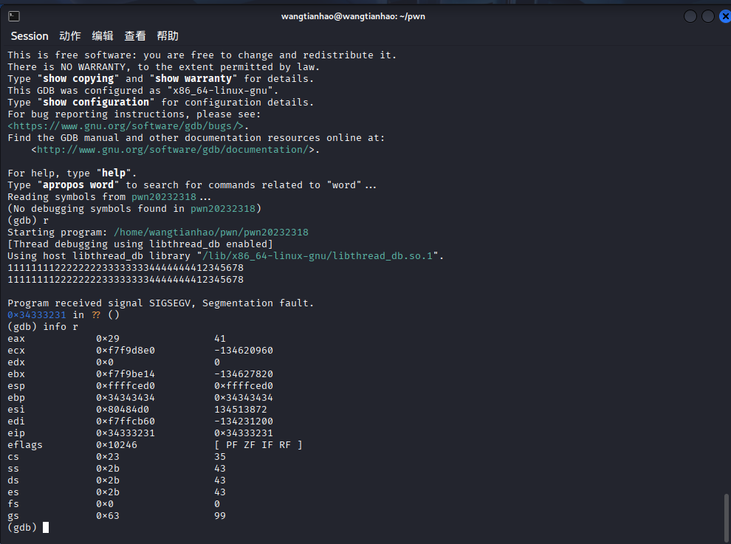
Task: Click the ebp register hex value 0x34343434
Action: (x=126, y=398)
